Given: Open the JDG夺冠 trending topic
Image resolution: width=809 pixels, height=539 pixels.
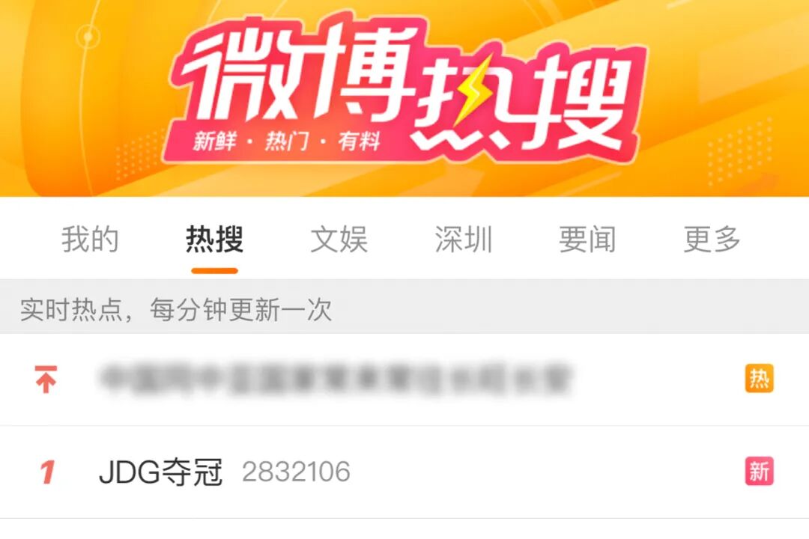Looking at the screenshot, I should pyautogui.click(x=160, y=472).
